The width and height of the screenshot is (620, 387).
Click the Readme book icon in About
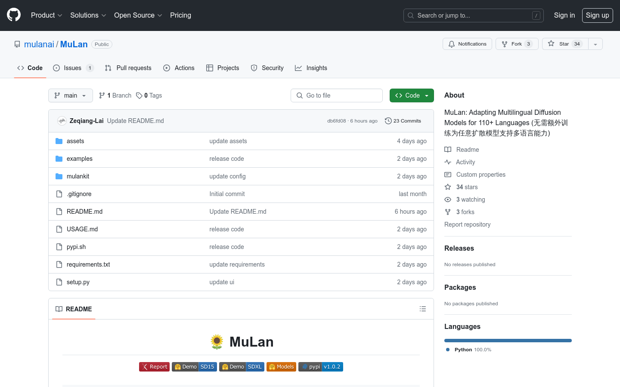(x=448, y=150)
